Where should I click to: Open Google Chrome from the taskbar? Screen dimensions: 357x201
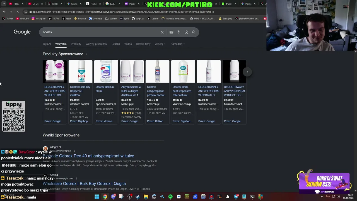[x=105, y=197]
